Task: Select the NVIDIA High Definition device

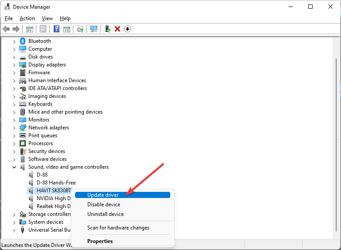Action: 54,198
